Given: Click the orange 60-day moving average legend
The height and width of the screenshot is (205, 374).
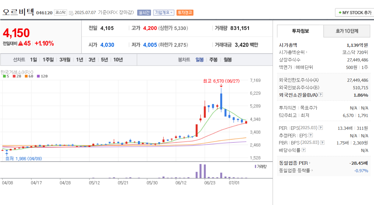Looking at the screenshot, I should point(29,76).
